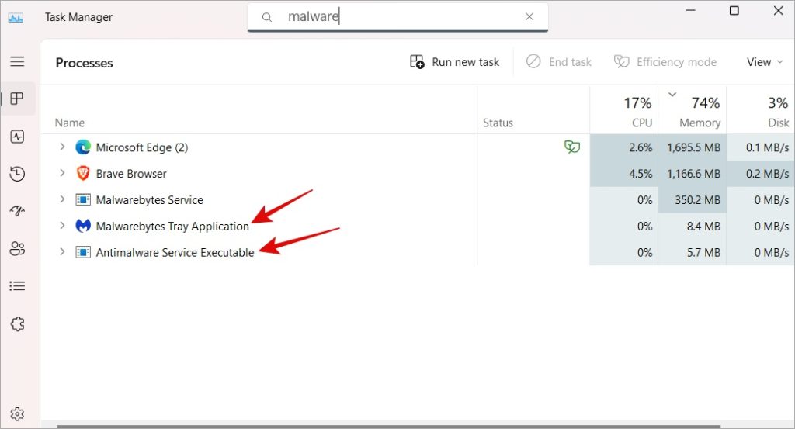
Task: Click the Brave Browser icon
Action: click(x=82, y=173)
